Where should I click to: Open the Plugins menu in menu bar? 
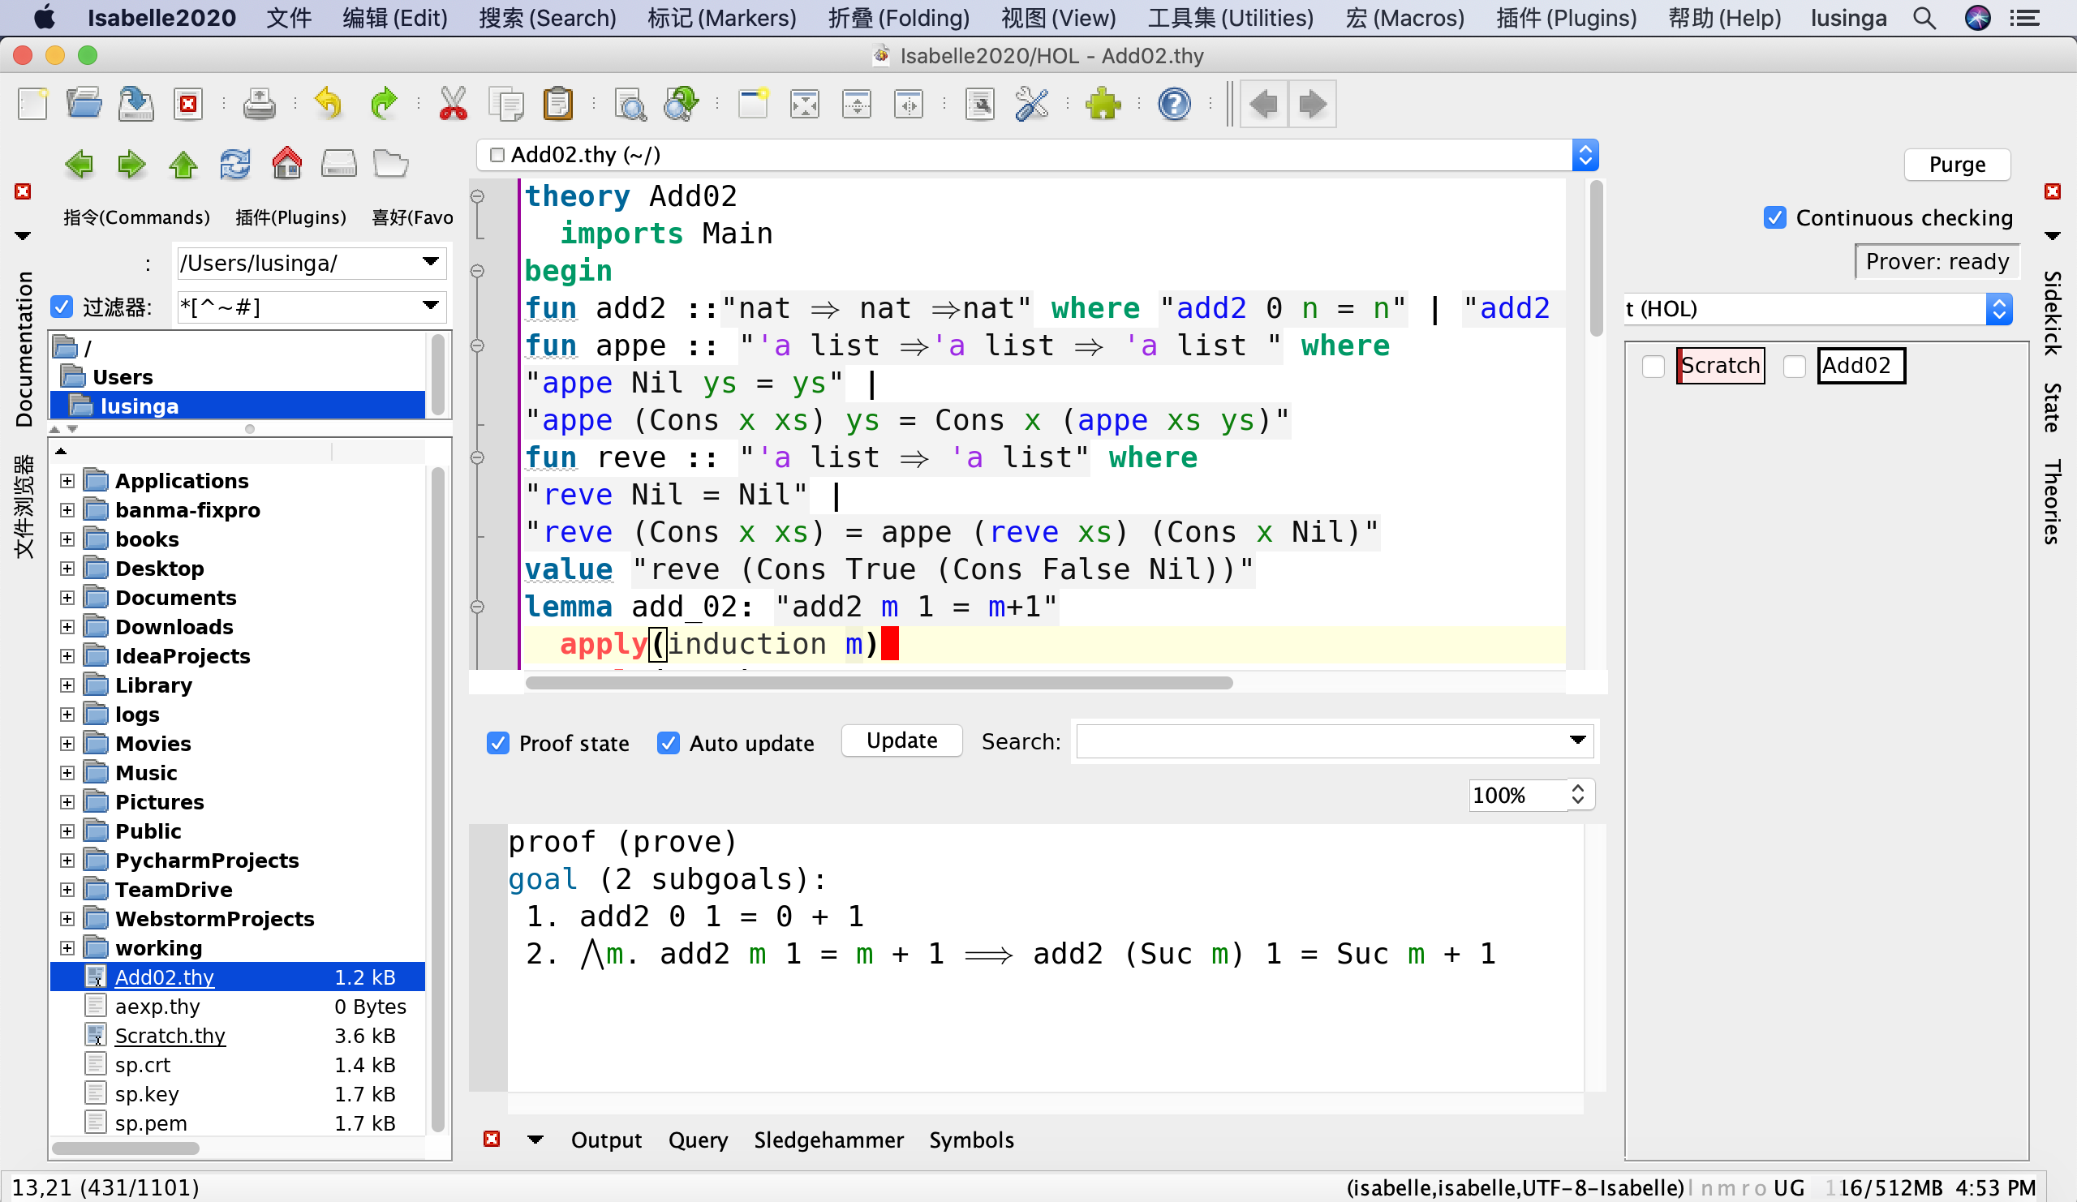click(x=1566, y=17)
